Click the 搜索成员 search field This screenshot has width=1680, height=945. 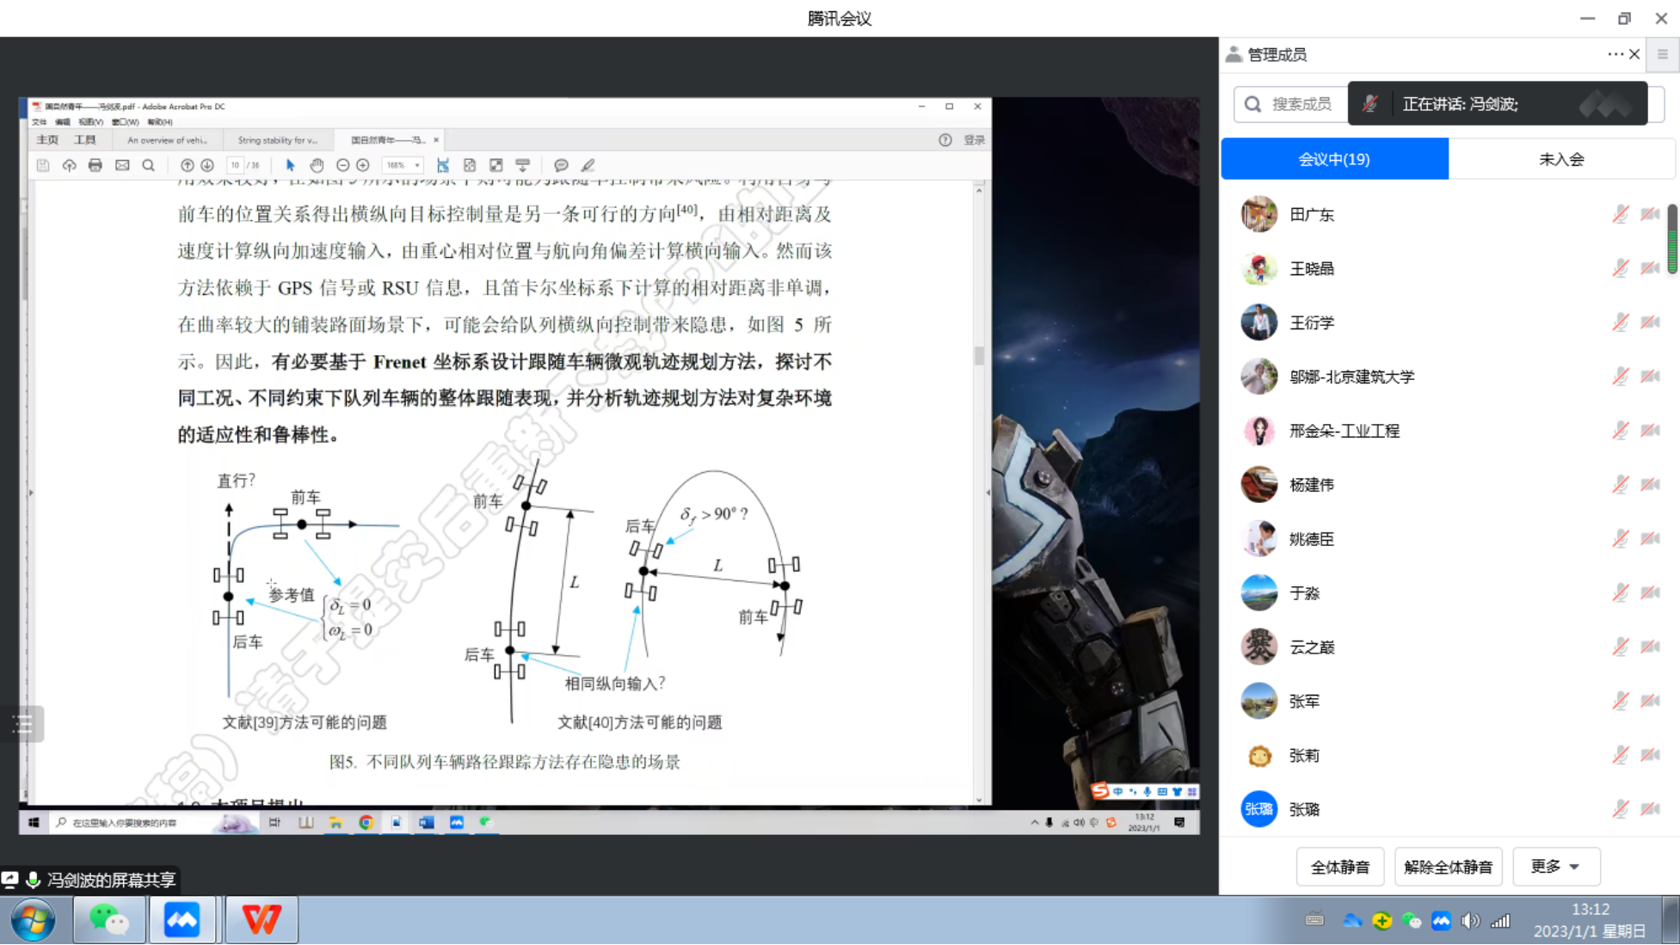click(1301, 104)
